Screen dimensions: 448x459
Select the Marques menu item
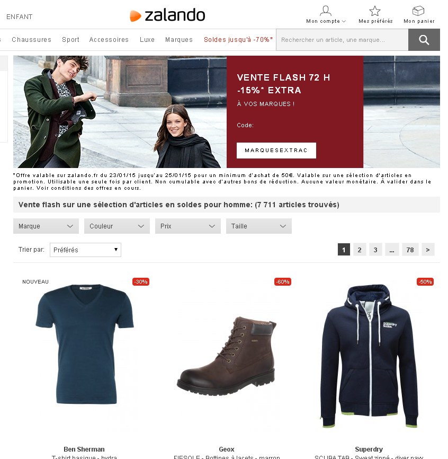tap(179, 40)
